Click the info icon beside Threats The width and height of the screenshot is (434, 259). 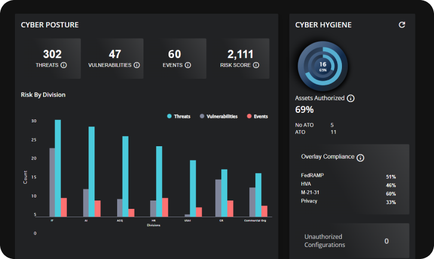click(x=63, y=65)
